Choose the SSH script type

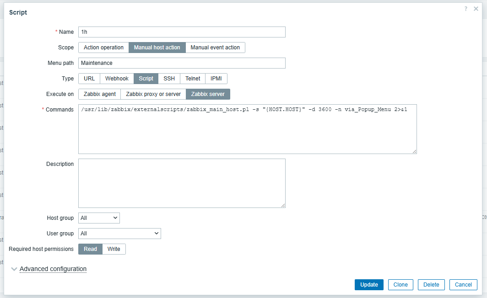coord(169,79)
